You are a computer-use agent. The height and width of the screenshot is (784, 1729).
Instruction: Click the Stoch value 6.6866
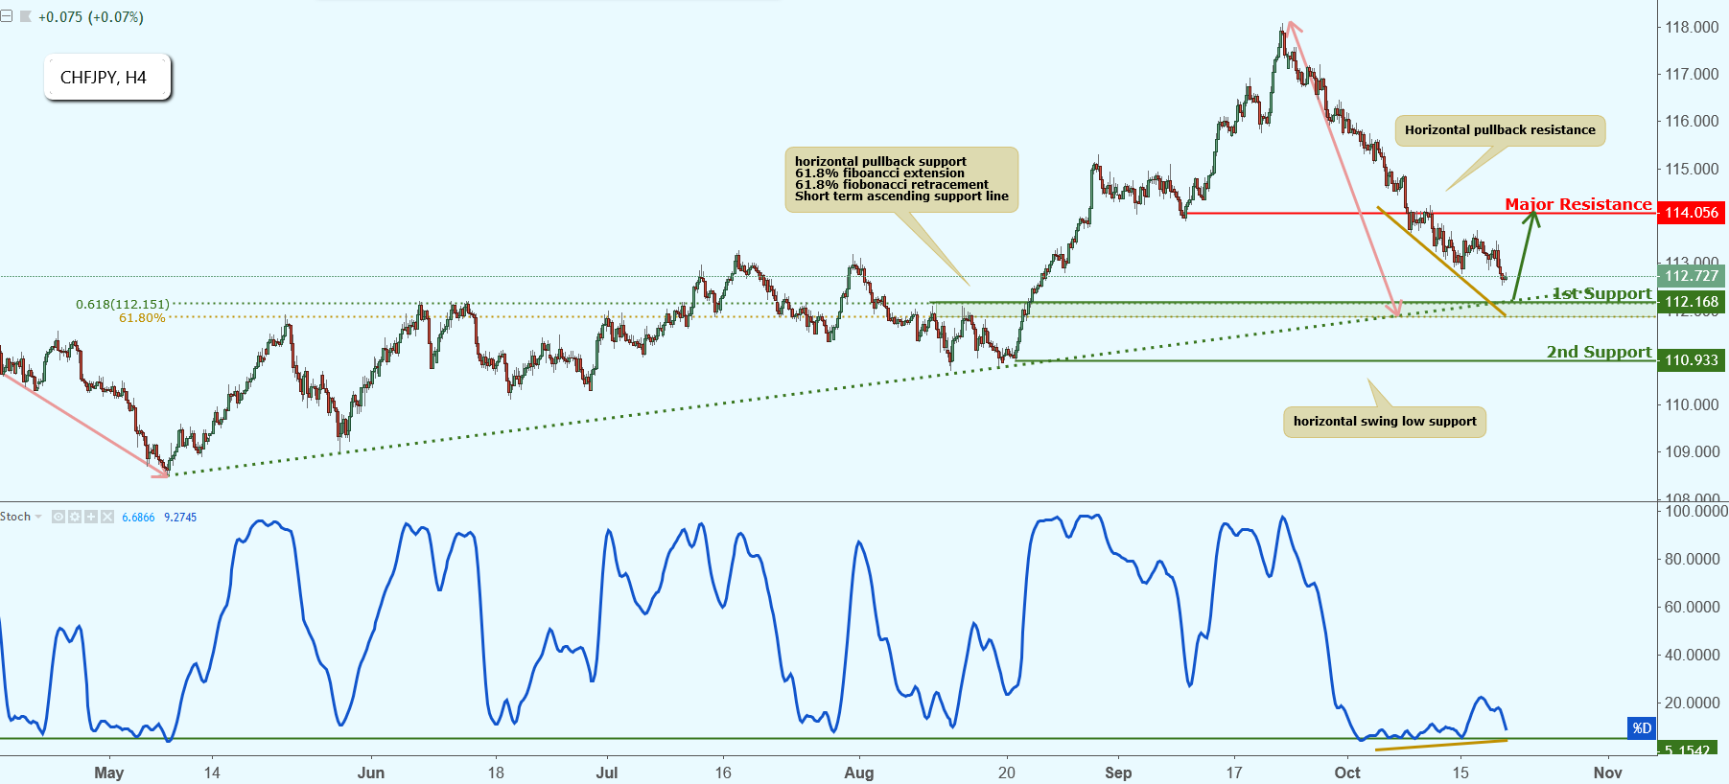pos(138,518)
